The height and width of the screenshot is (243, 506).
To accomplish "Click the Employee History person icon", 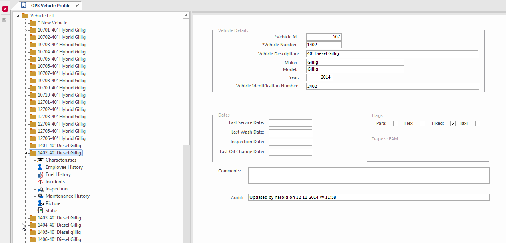I will (x=40, y=167).
